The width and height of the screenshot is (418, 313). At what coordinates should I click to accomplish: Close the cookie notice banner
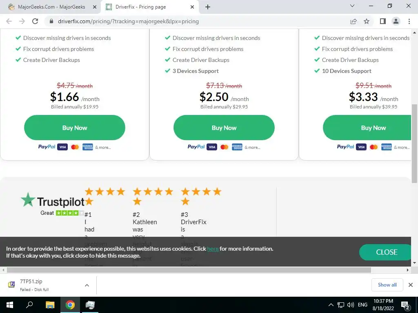386,252
